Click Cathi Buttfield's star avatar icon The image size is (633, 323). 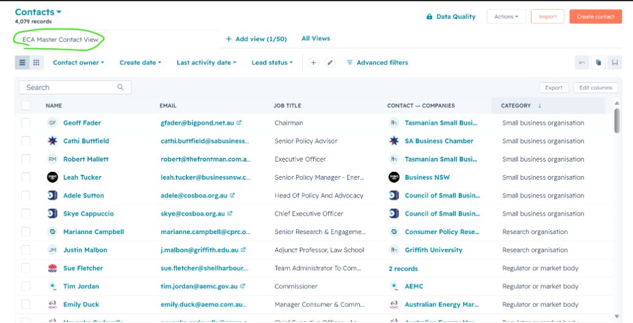click(53, 141)
